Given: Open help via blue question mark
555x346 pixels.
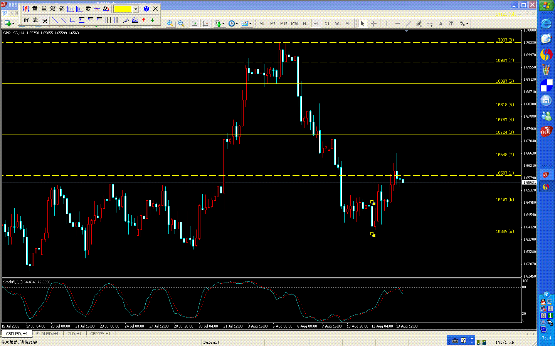Looking at the screenshot, I should [146, 9].
